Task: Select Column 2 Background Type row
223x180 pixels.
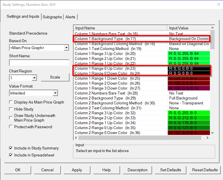Action: click(x=142, y=98)
